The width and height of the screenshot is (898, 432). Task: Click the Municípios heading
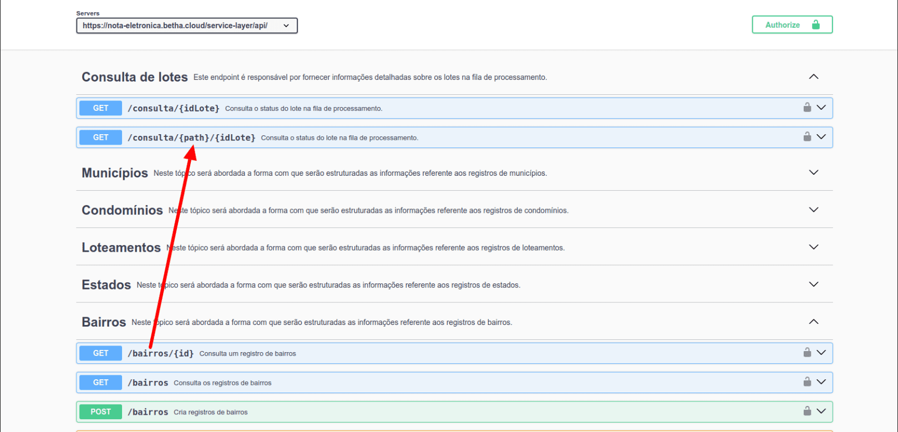coord(115,173)
